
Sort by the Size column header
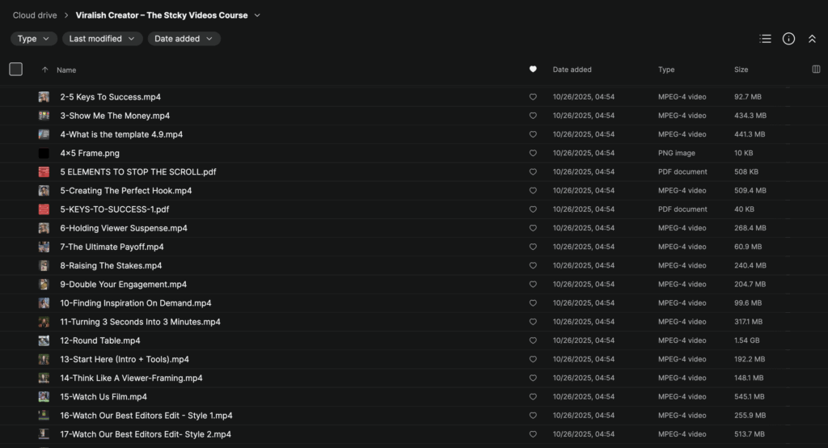741,70
